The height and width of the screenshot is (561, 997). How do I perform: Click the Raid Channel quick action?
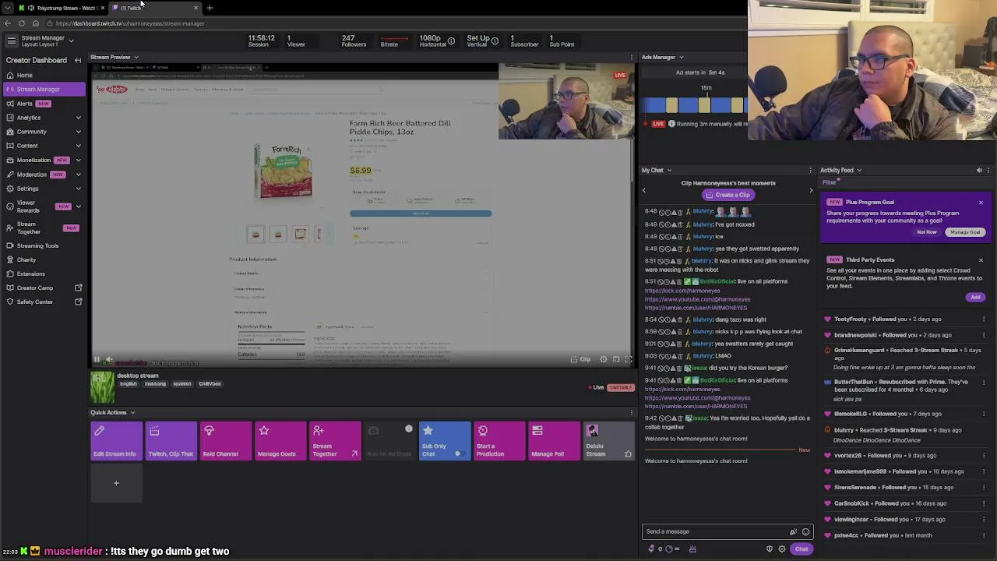pyautogui.click(x=226, y=441)
